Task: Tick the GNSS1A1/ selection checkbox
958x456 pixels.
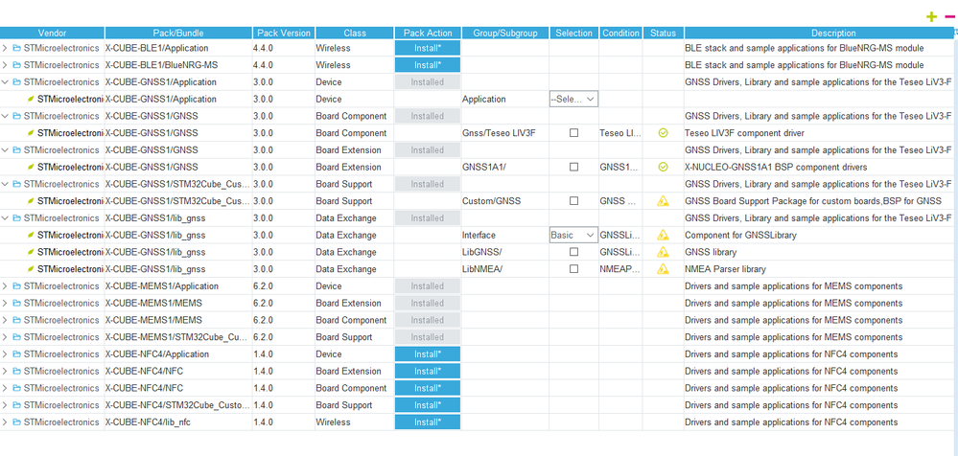Action: tap(573, 168)
